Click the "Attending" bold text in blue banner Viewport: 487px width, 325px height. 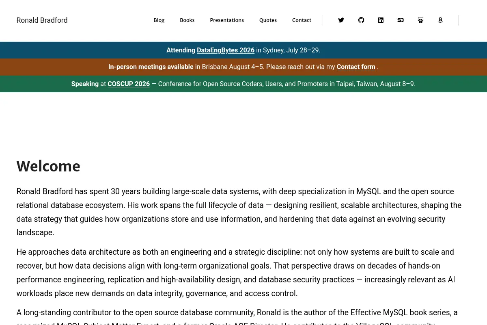point(181,50)
